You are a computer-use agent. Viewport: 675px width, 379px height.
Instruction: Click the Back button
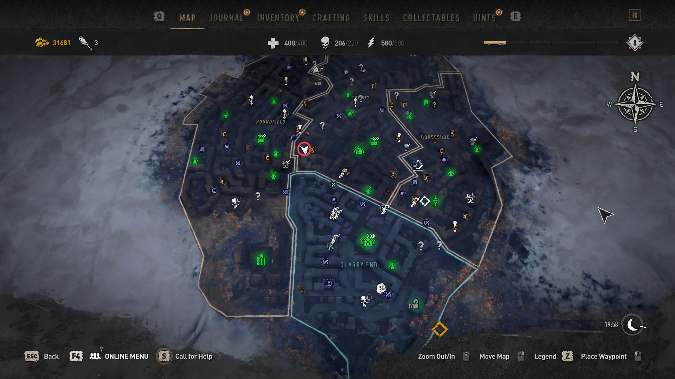(x=41, y=356)
